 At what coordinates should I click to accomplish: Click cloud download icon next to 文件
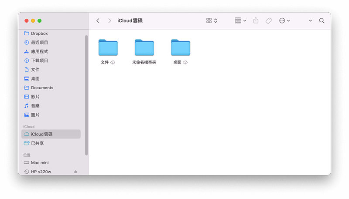[113, 63]
